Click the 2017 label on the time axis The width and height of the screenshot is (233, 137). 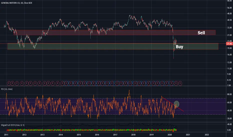(x=115, y=135)
